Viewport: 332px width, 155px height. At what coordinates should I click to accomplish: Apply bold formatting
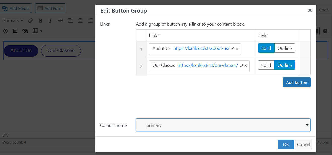pyautogui.click(x=40, y=21)
